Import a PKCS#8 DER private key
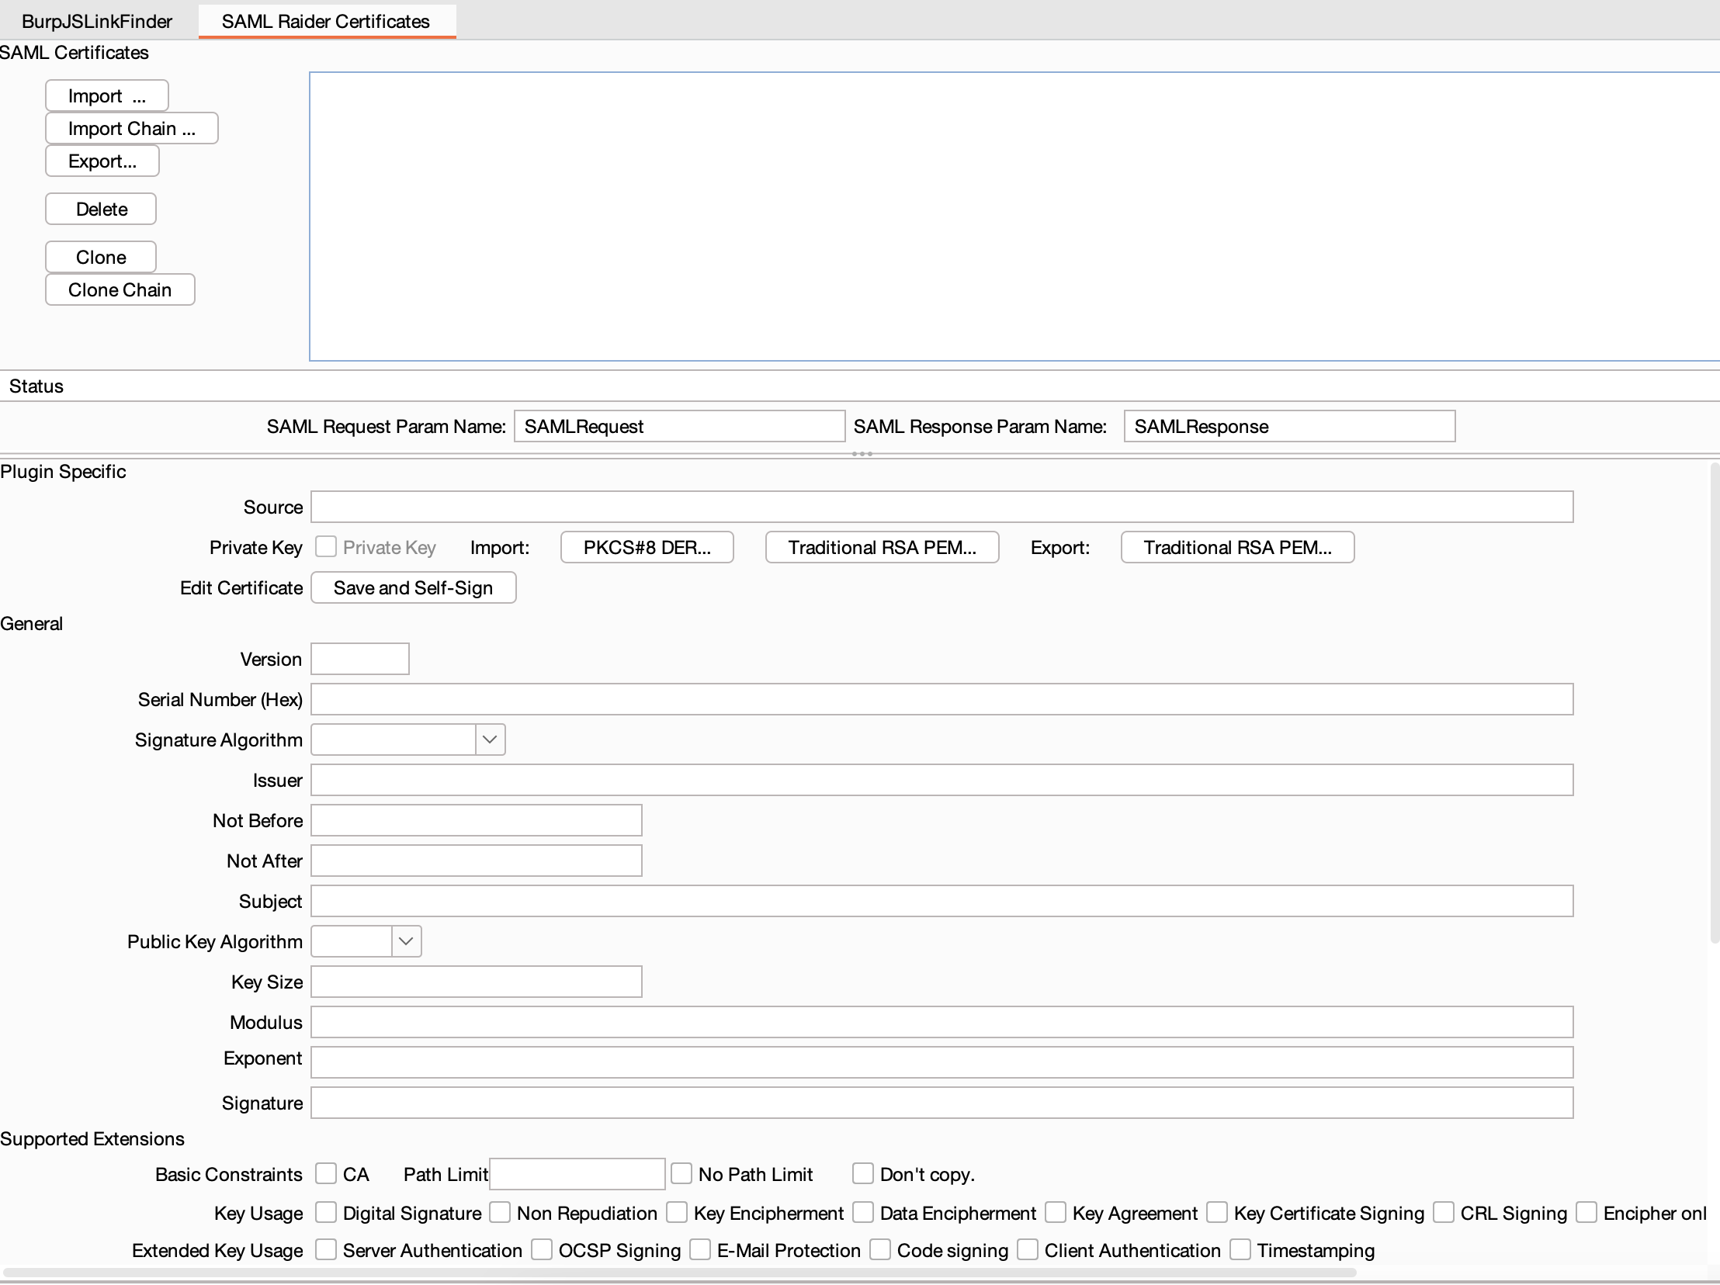Image resolution: width=1720 pixels, height=1285 pixels. pyautogui.click(x=647, y=547)
